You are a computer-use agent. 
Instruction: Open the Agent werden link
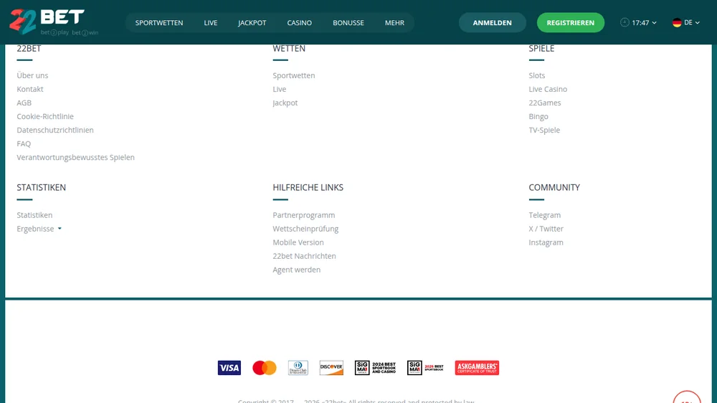point(297,270)
